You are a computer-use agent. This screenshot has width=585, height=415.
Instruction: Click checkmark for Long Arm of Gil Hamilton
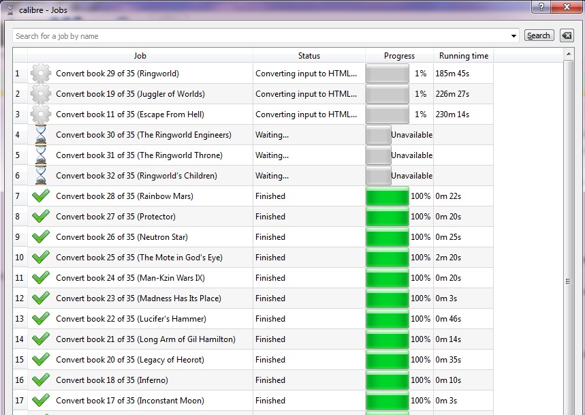coord(41,339)
